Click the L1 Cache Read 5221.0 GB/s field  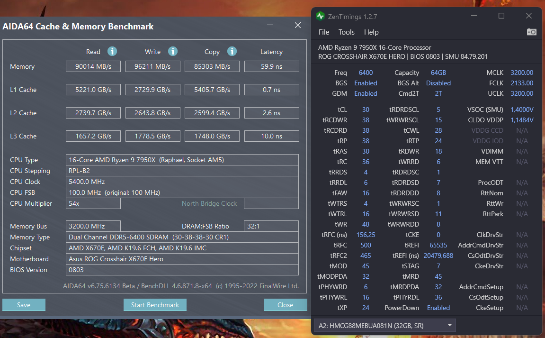pyautogui.click(x=93, y=90)
